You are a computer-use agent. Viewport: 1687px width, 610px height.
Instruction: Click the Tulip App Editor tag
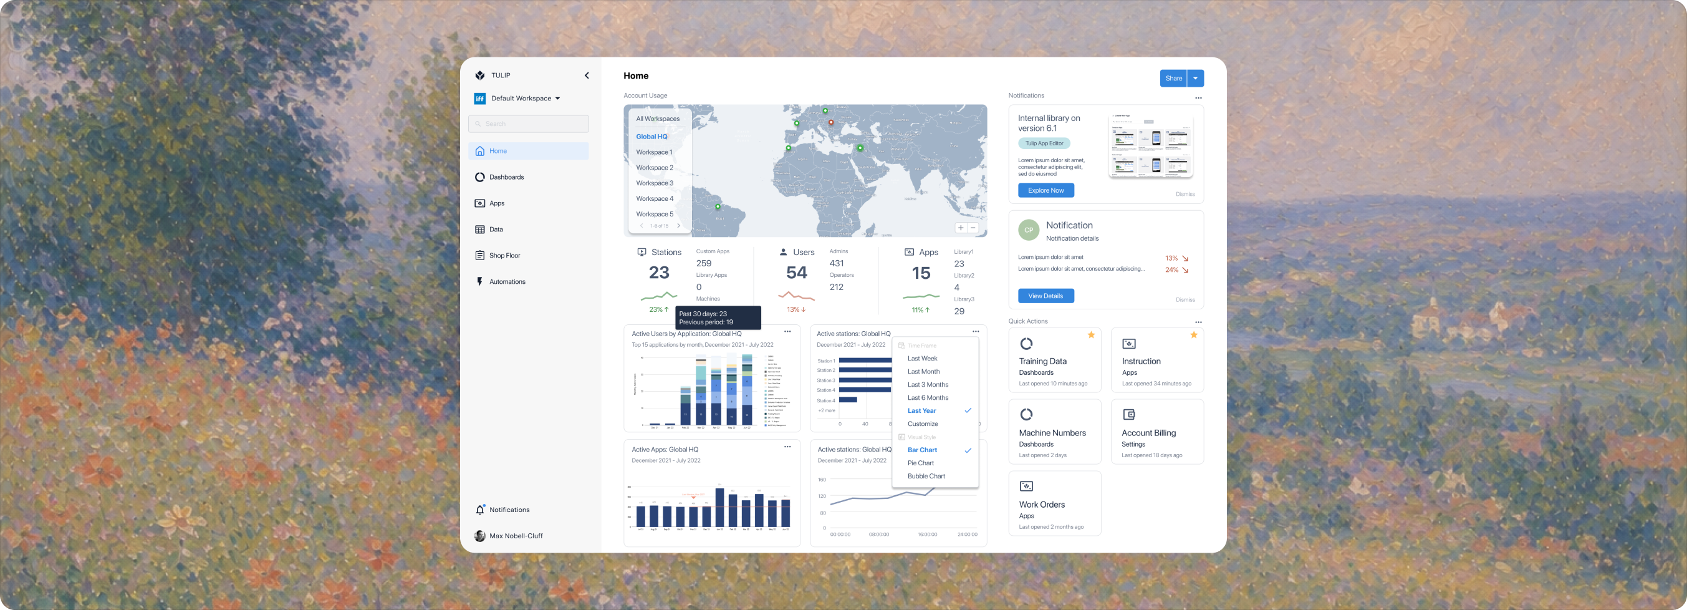coord(1044,143)
